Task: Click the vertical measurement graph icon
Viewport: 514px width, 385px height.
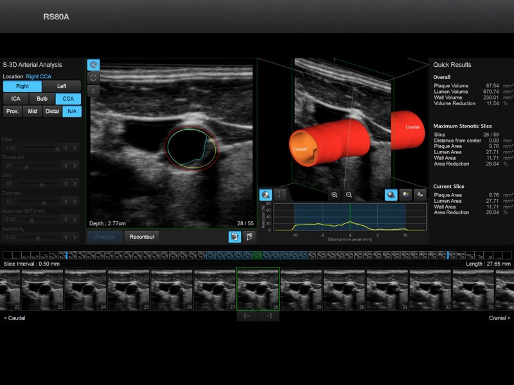Action: click(x=279, y=194)
